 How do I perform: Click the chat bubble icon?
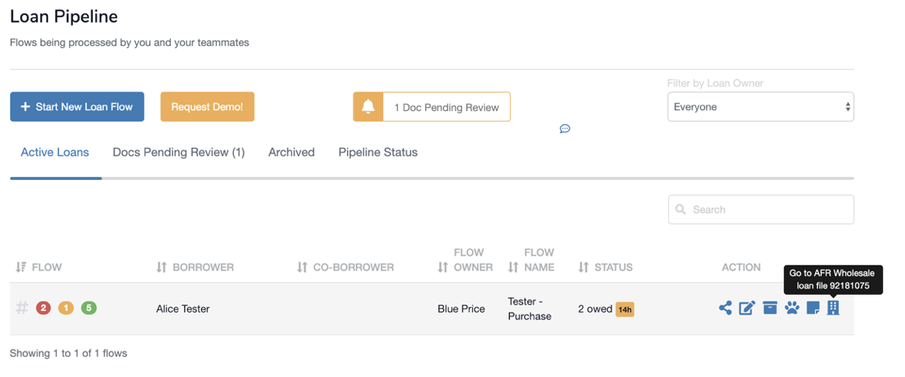tap(565, 129)
